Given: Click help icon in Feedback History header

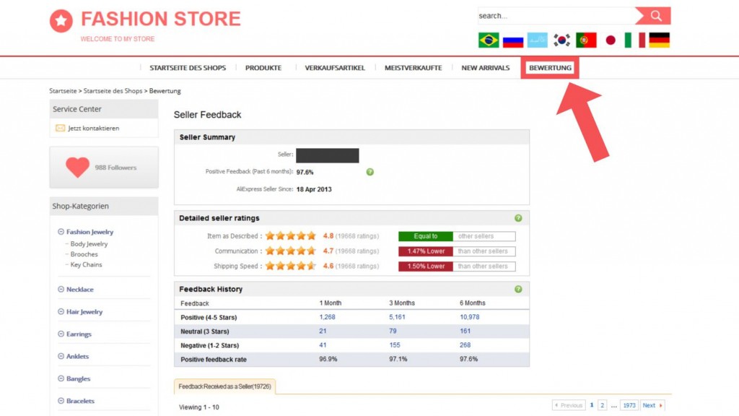Looking at the screenshot, I should pos(518,289).
